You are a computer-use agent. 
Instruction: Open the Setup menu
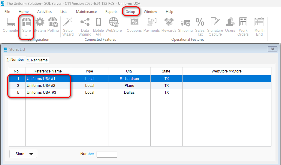pyautogui.click(x=131, y=12)
